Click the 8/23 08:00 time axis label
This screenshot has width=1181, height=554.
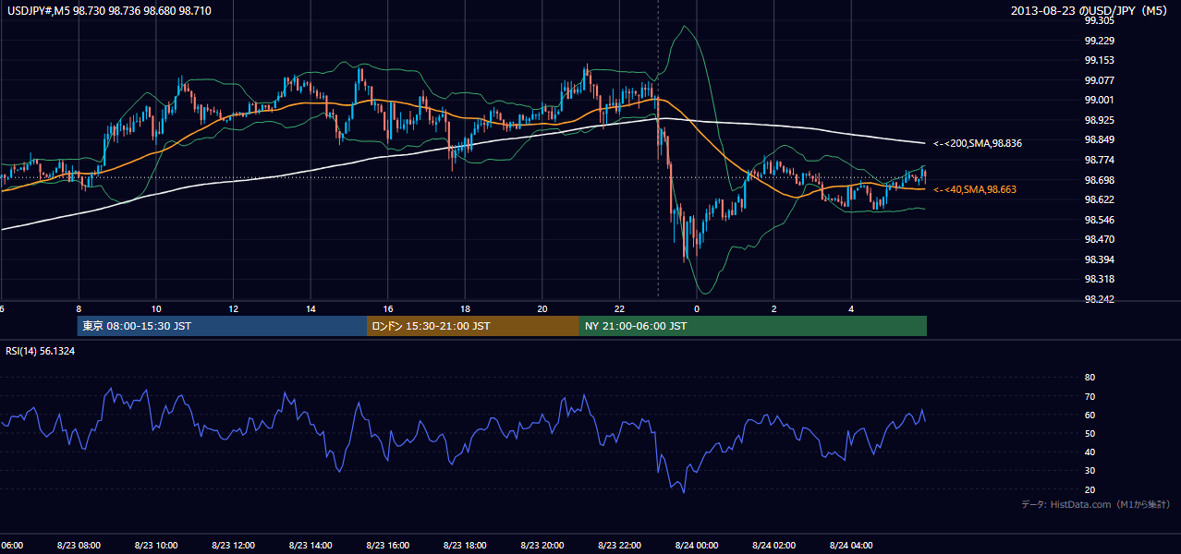(79, 545)
